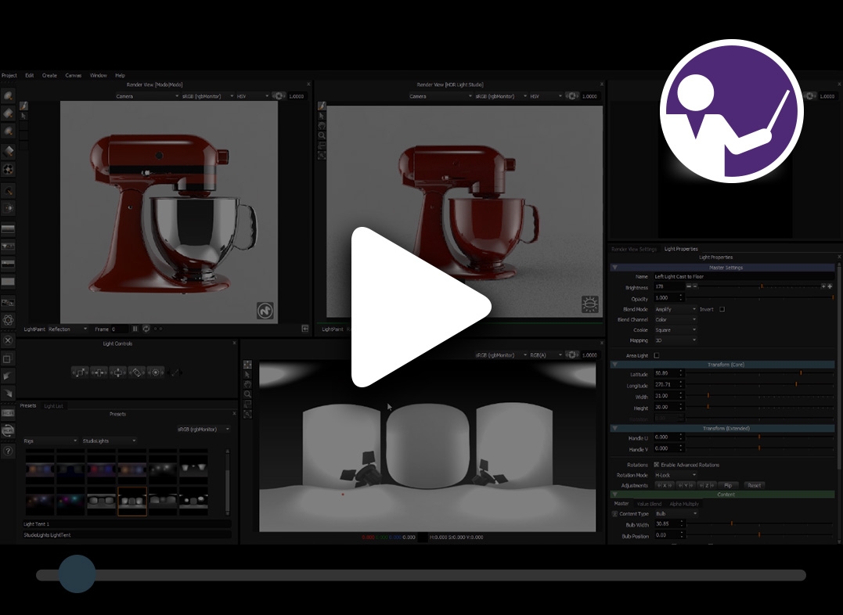Click the circled X icon in left toolbar

point(8,340)
